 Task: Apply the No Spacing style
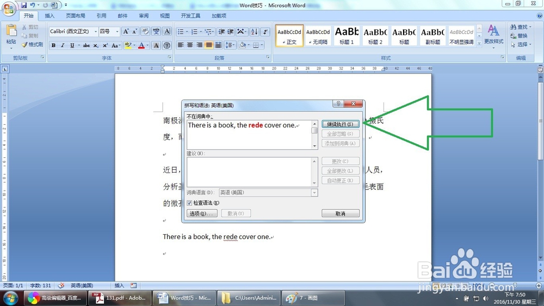click(x=318, y=35)
